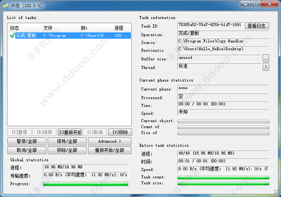The width and height of the screenshot is (281, 197).
Task: Click Current phase field showing none
Action: click(x=223, y=88)
